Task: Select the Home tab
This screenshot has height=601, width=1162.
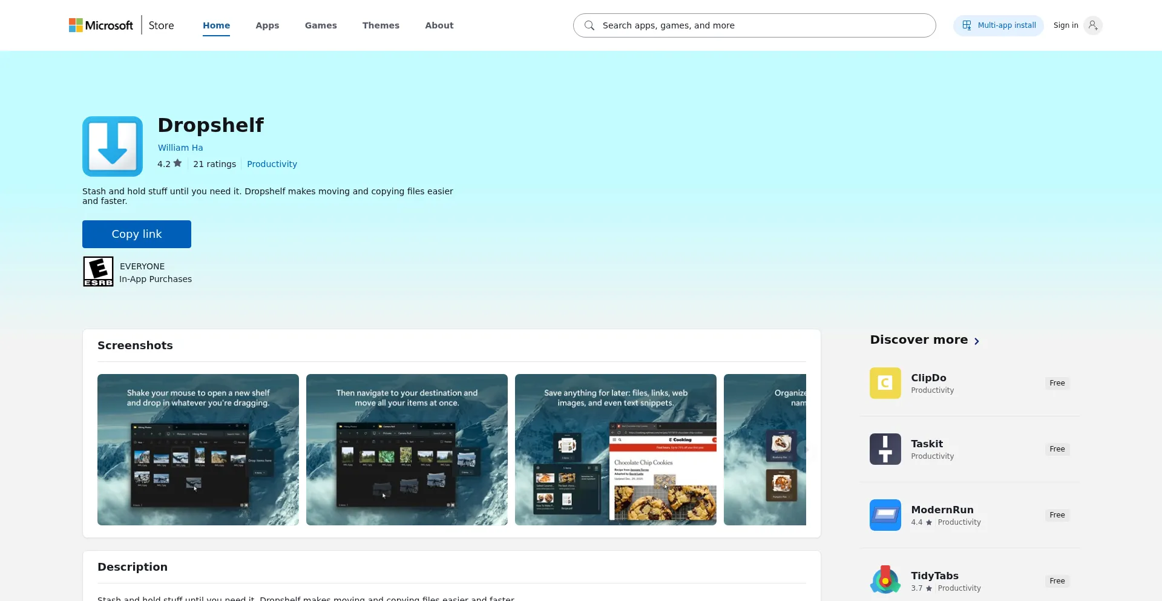Action: pos(216,25)
